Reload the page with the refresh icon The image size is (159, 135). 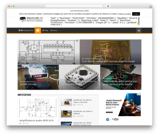[103, 6]
